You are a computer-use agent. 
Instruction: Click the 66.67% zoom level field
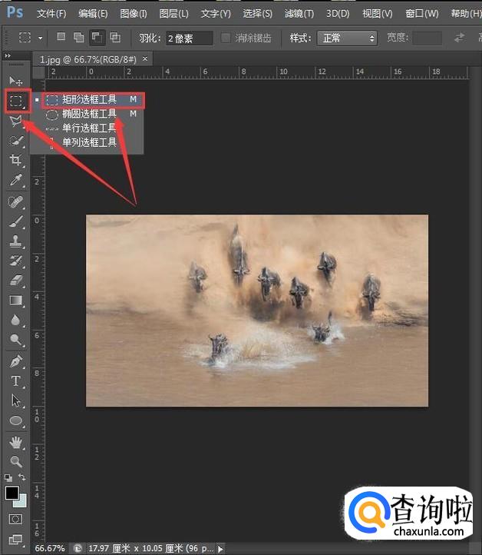(50, 548)
